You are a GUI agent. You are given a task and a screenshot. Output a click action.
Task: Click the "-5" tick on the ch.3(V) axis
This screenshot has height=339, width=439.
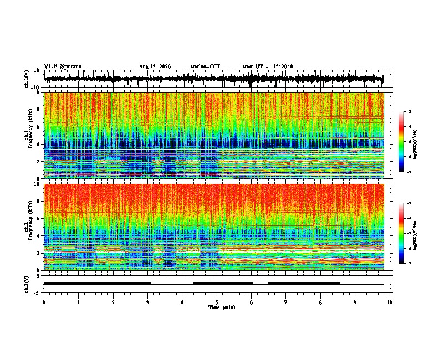pyautogui.click(x=37, y=292)
